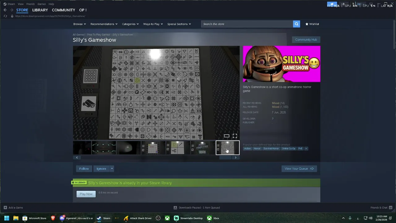The image size is (396, 223).
Task: Click View Your Queue
Action: point(299,169)
